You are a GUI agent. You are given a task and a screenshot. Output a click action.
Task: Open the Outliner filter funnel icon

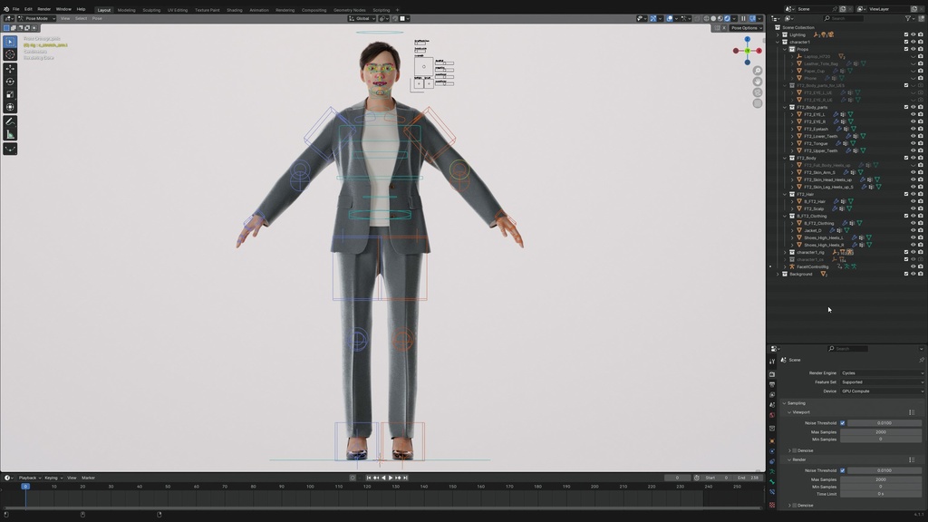pyautogui.click(x=906, y=18)
